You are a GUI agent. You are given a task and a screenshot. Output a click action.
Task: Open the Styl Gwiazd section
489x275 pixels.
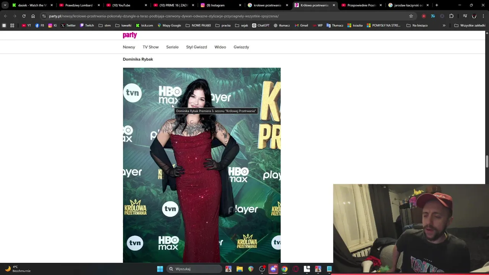[x=196, y=47]
